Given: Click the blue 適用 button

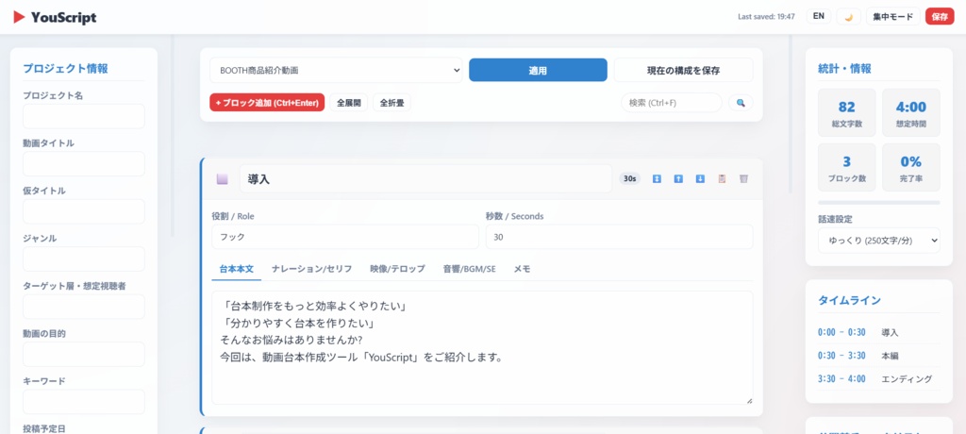Looking at the screenshot, I should point(538,70).
